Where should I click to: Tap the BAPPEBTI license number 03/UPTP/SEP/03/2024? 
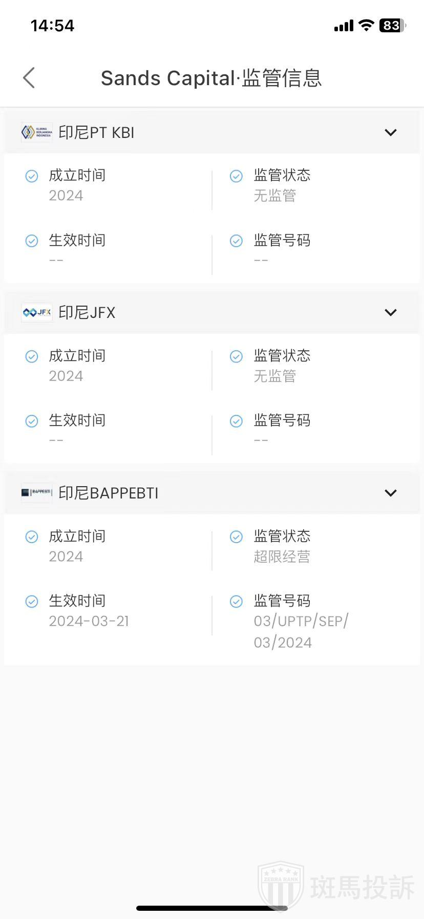coord(301,631)
